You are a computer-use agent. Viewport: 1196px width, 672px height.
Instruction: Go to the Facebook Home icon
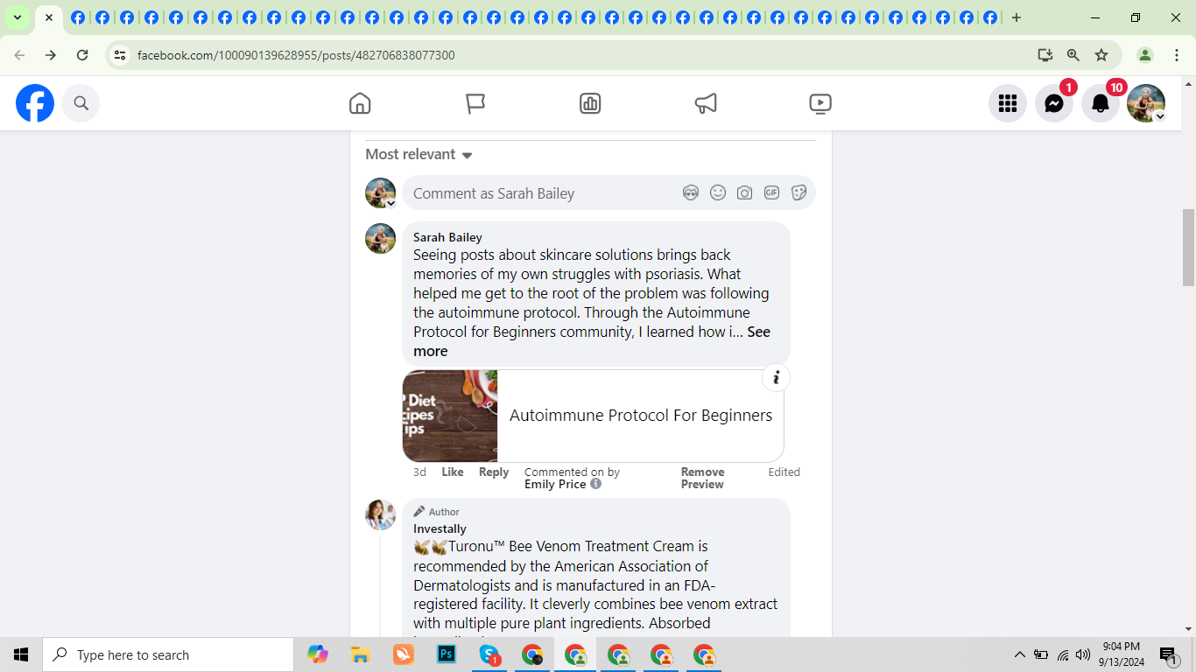pos(360,103)
